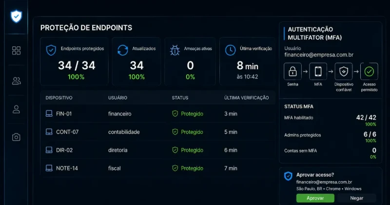Select the DIR-02 device name
The height and width of the screenshot is (205, 390).
[x=64, y=150]
